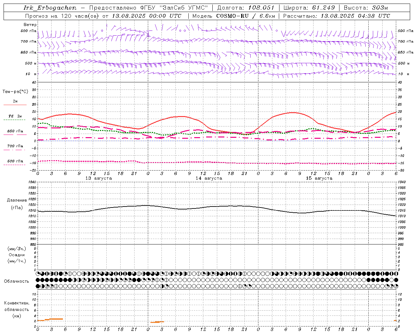
Task: Click 'Прогноз на 120 часа(ов)' forecast header
Action: 62,16
